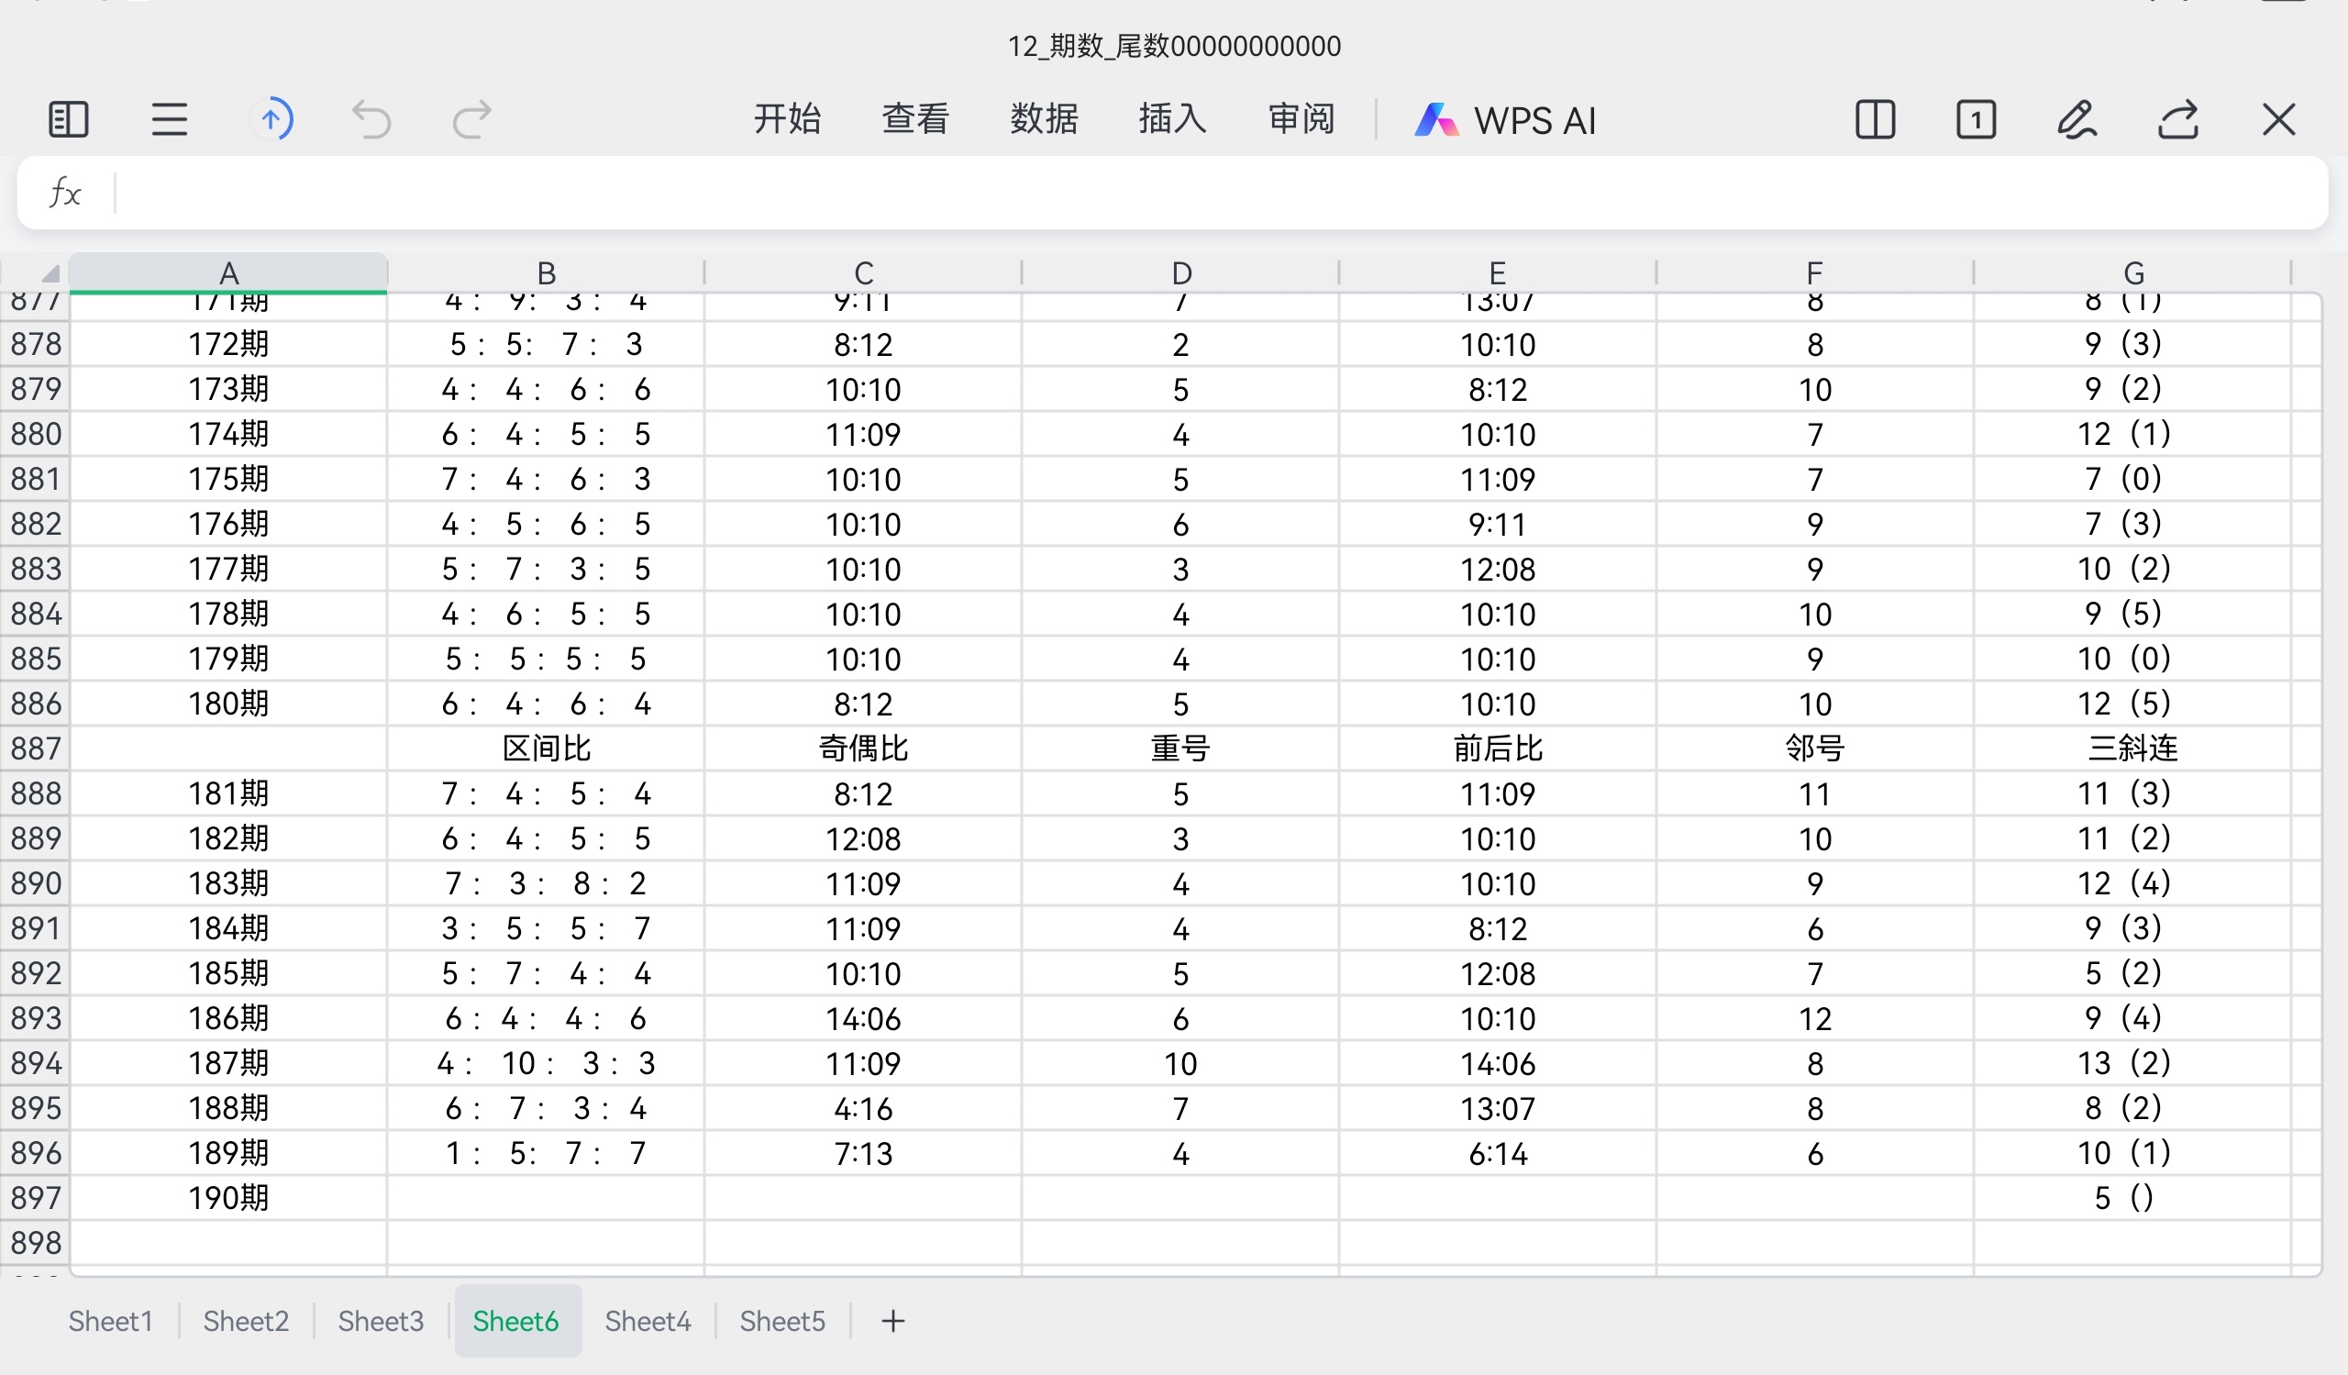The height and width of the screenshot is (1375, 2348).
Task: Undo the last action
Action: click(371, 120)
